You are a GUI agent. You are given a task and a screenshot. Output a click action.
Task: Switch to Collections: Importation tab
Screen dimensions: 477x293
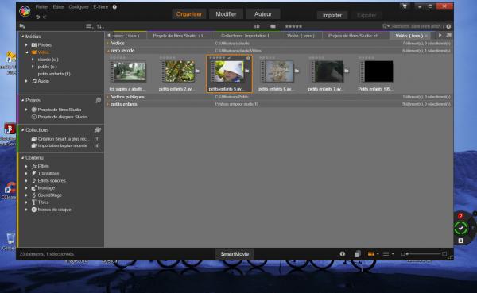click(x=246, y=36)
